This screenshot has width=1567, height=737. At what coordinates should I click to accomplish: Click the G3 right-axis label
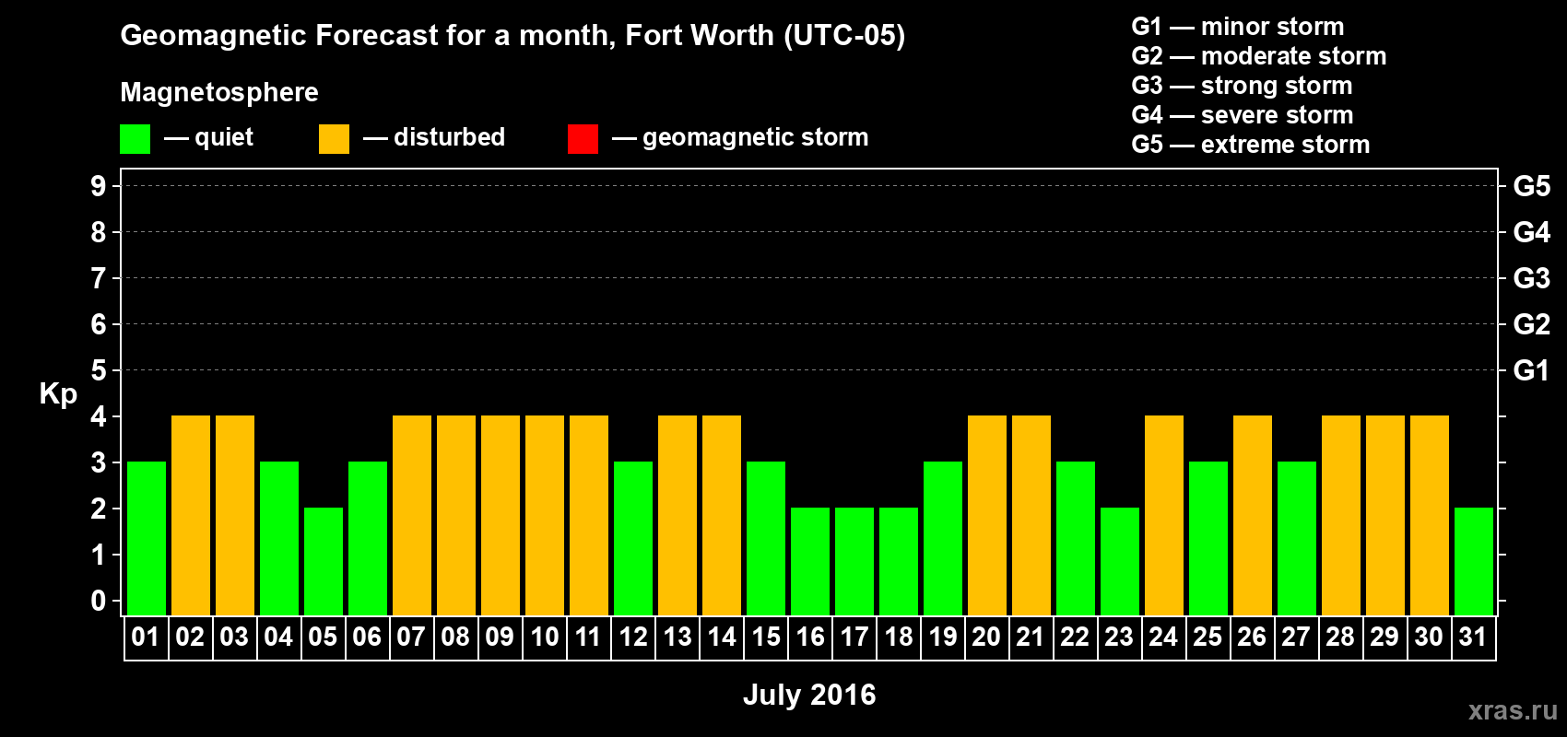pyautogui.click(x=1532, y=279)
